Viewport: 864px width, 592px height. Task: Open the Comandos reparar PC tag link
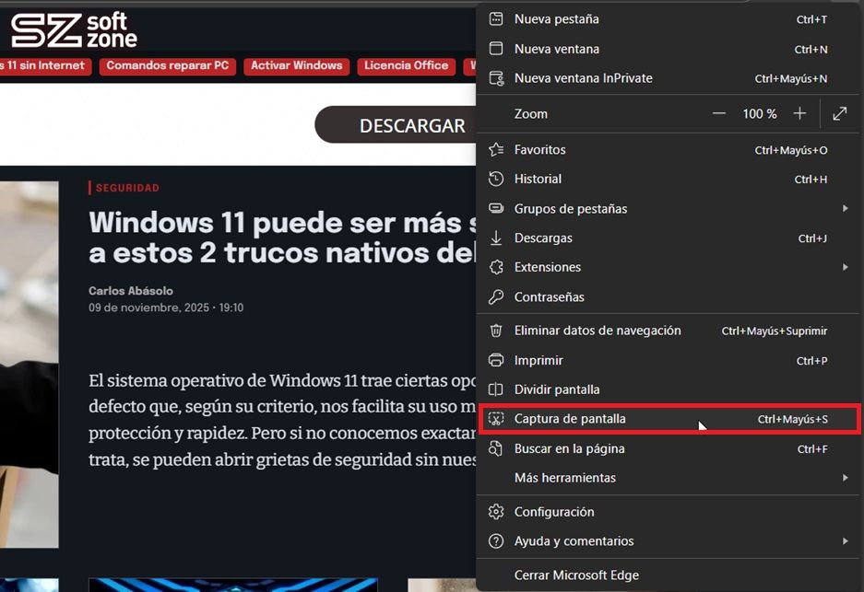167,65
